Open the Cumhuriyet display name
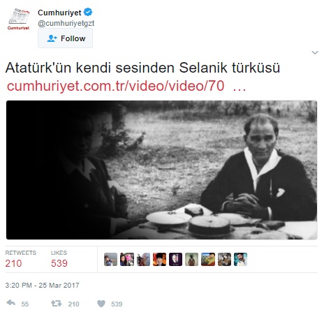 click(59, 13)
